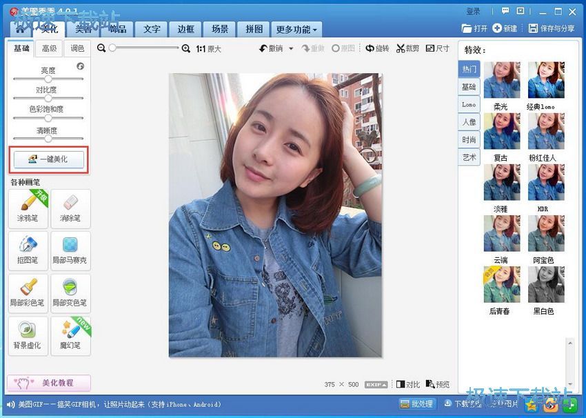Viewport: 586px width, 418px height.
Task: Apply the 黑白色 black and white effect
Action: click(546, 284)
